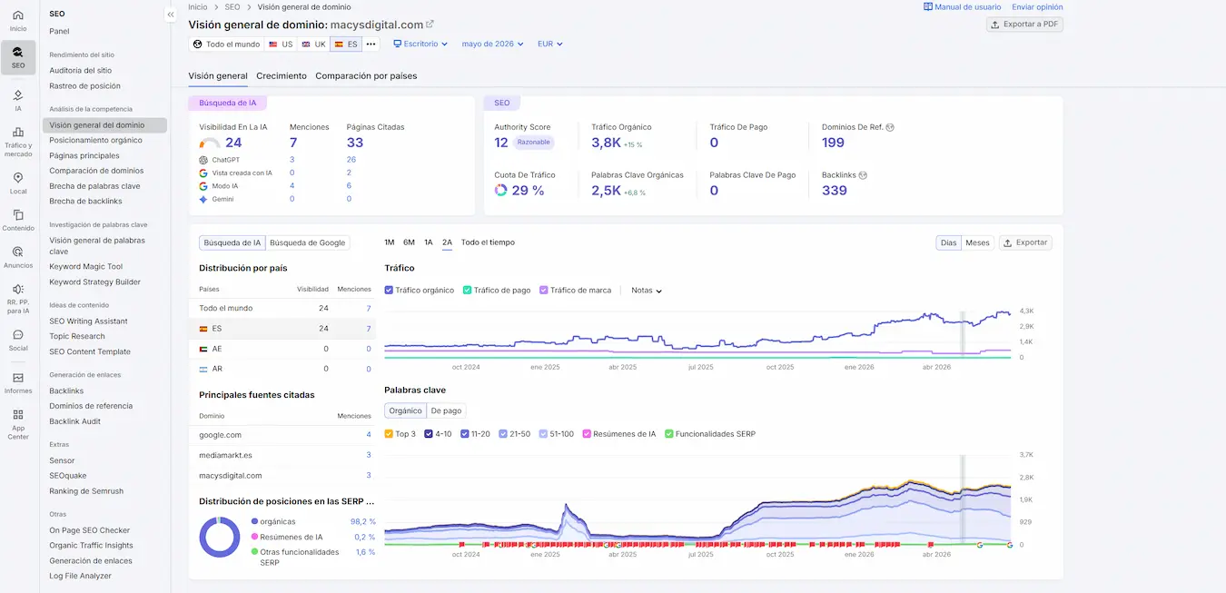
Task: Open the Local pin sidebar icon
Action: (x=18, y=183)
